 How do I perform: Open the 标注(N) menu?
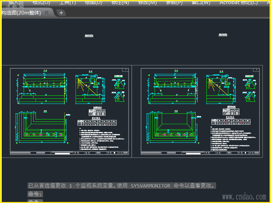click(120, 2)
